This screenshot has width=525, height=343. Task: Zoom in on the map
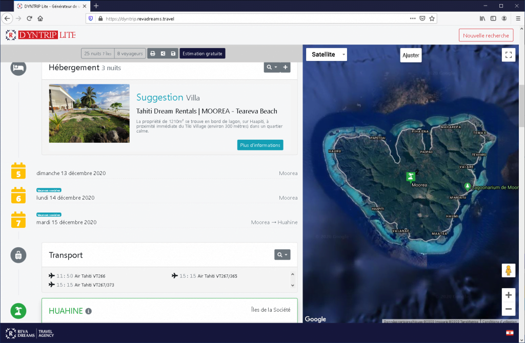508,295
